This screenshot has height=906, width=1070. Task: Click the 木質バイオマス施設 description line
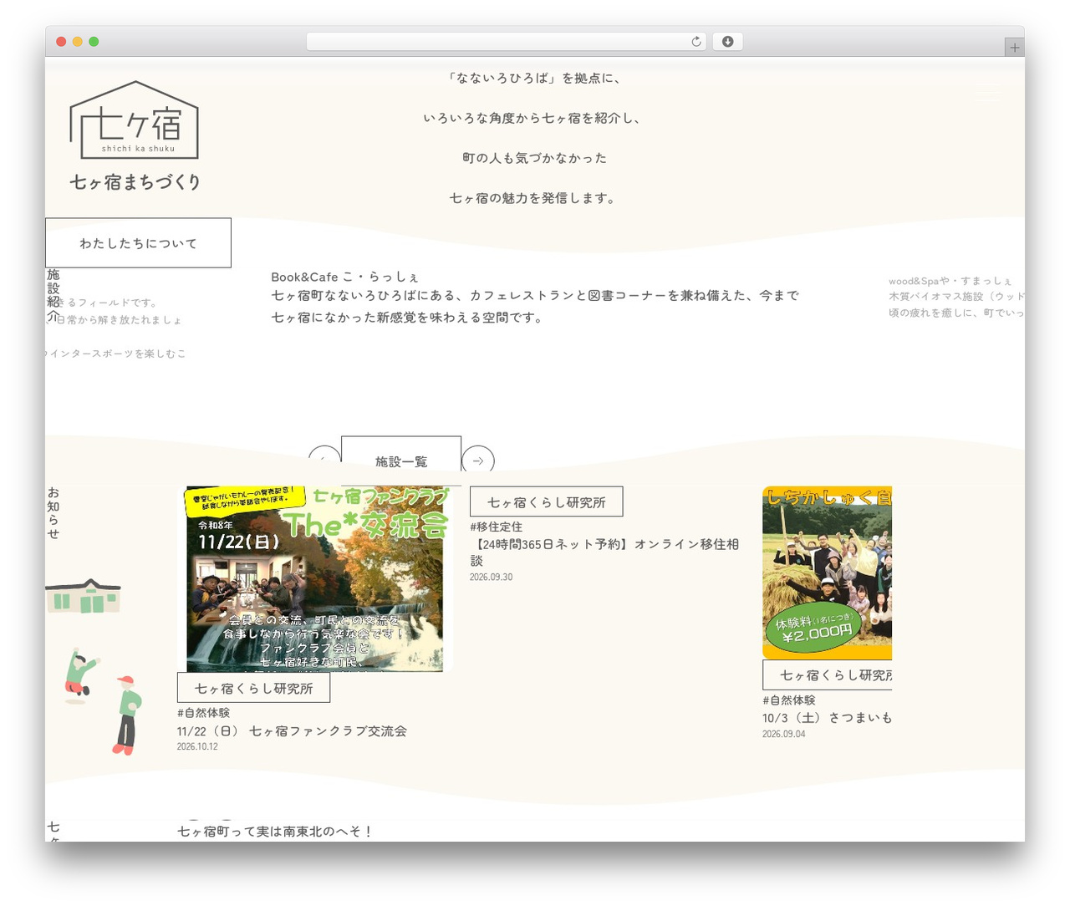tap(956, 297)
